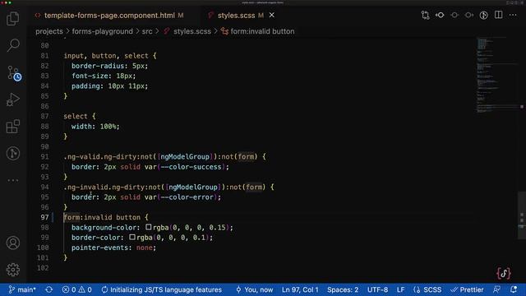
Task: Click the compare changes icon in editor toolbar
Action: pyautogui.click(x=426, y=15)
